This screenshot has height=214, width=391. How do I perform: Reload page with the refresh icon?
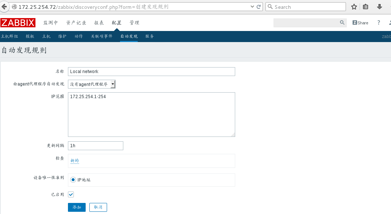pyautogui.click(x=258, y=7)
